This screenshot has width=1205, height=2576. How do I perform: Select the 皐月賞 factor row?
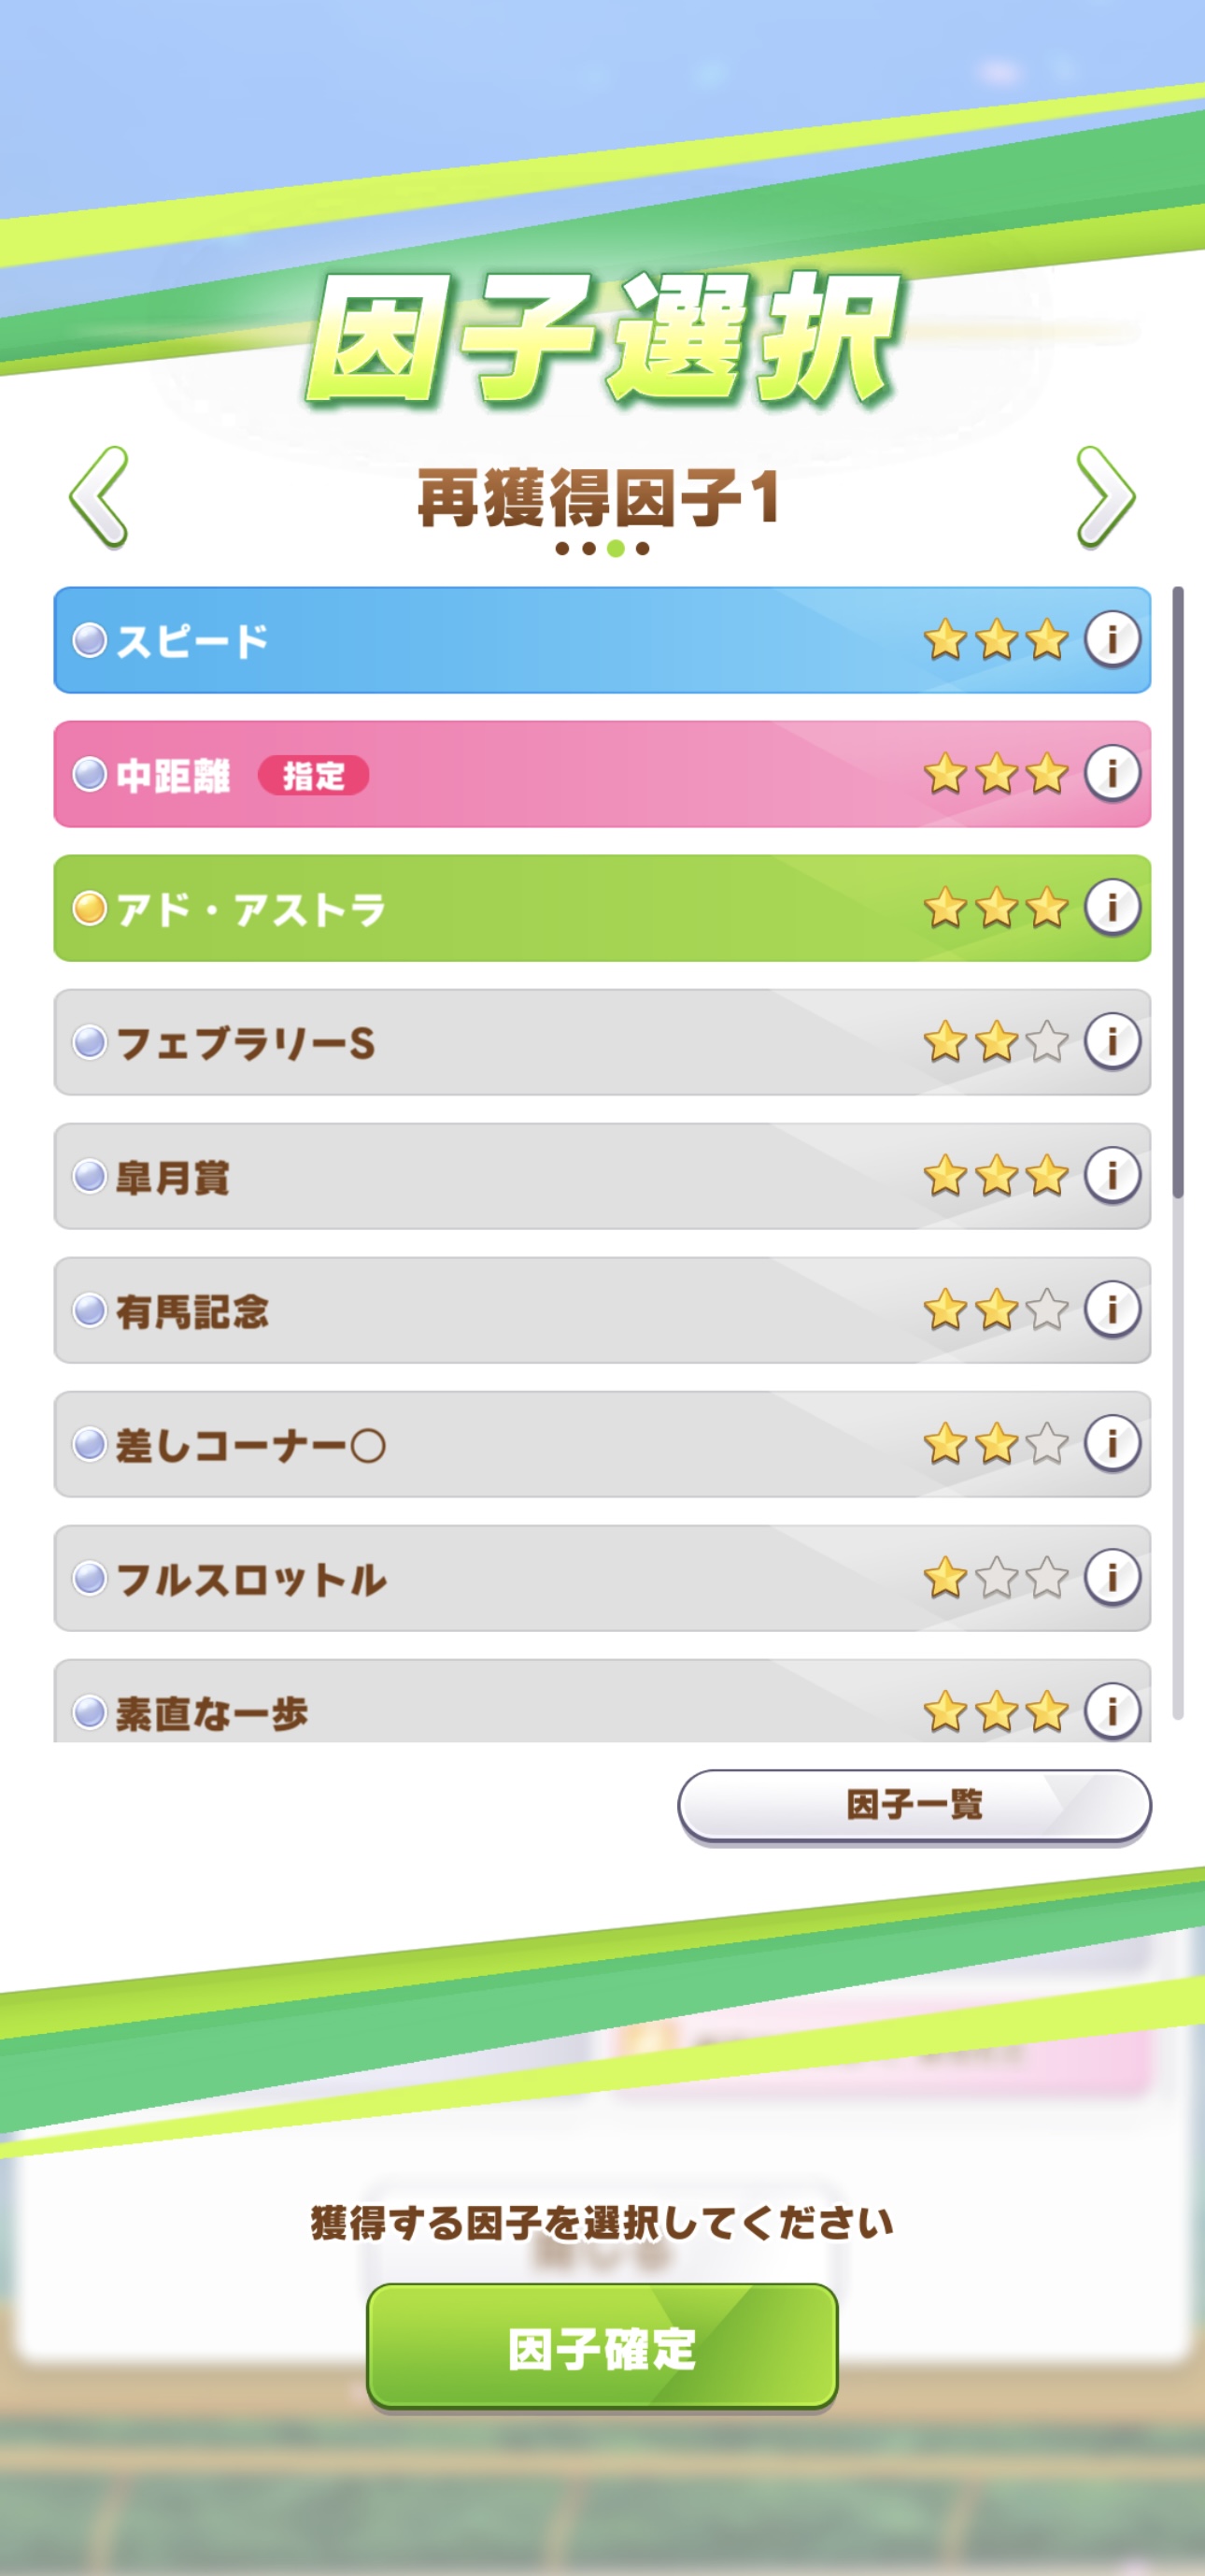[x=500, y=1176]
